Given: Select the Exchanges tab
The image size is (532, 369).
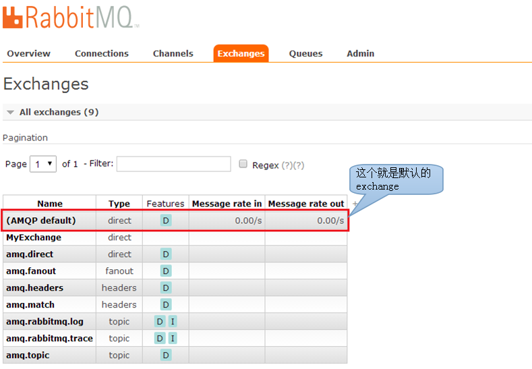Looking at the screenshot, I should point(241,54).
